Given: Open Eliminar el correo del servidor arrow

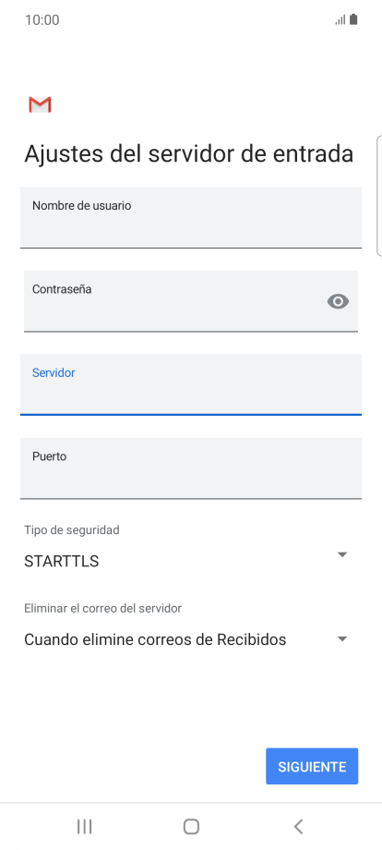Looking at the screenshot, I should [342, 639].
